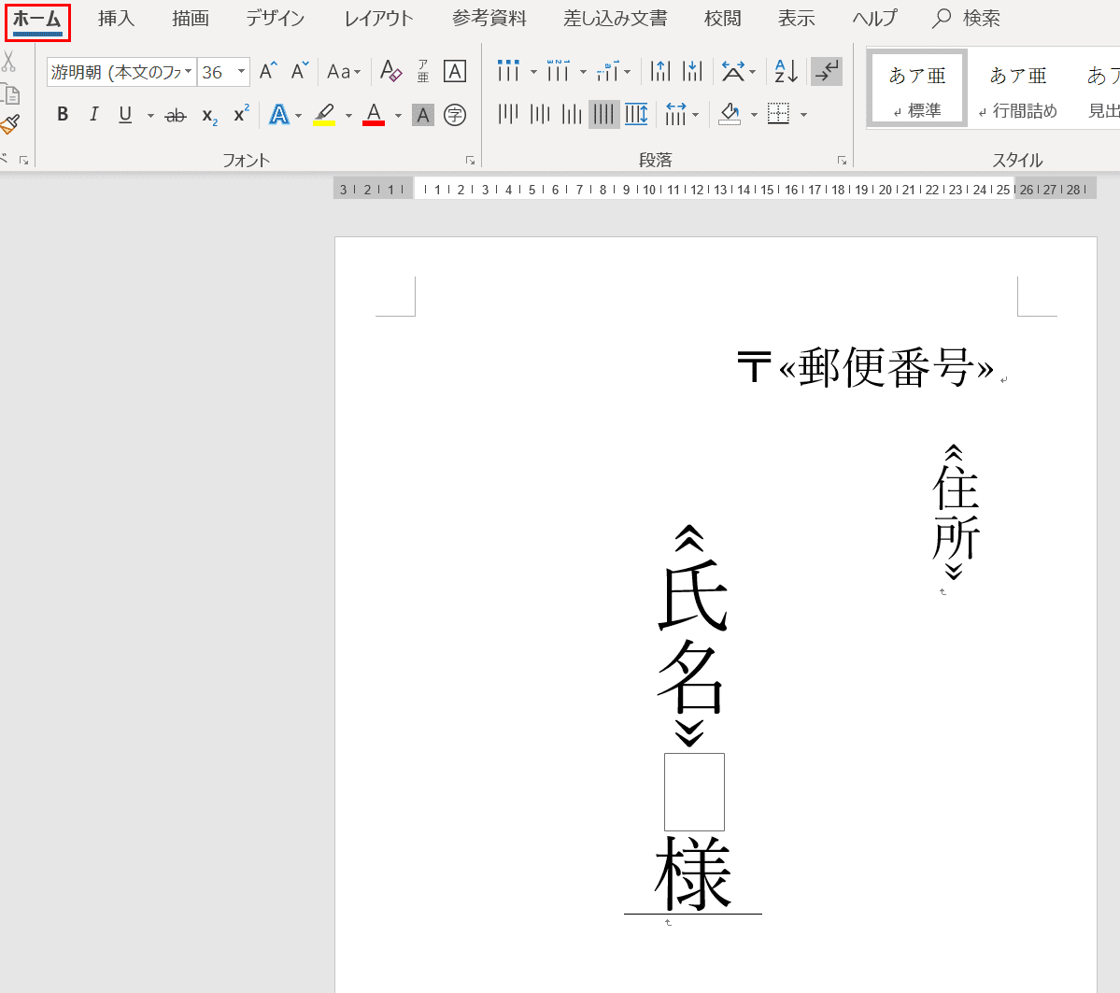Apply red font color
This screenshot has width=1120, height=993.
(x=374, y=114)
